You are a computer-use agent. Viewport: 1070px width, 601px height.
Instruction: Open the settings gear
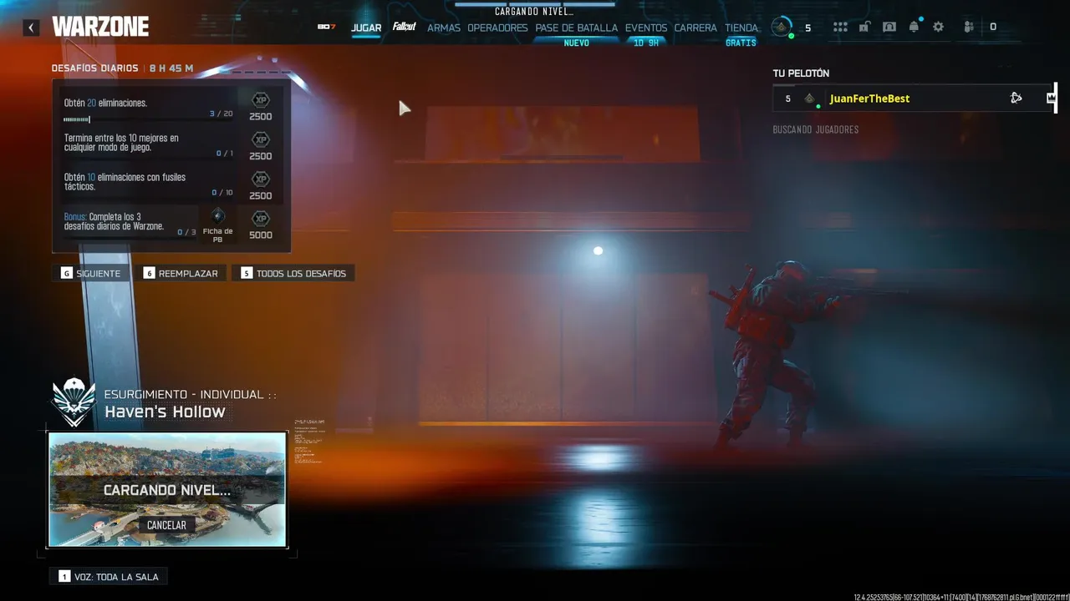pyautogui.click(x=939, y=27)
